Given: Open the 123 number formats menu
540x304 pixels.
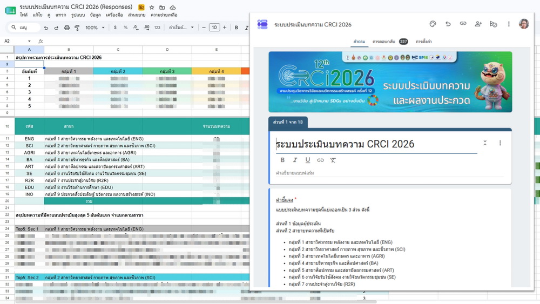Looking at the screenshot, I should point(157,28).
